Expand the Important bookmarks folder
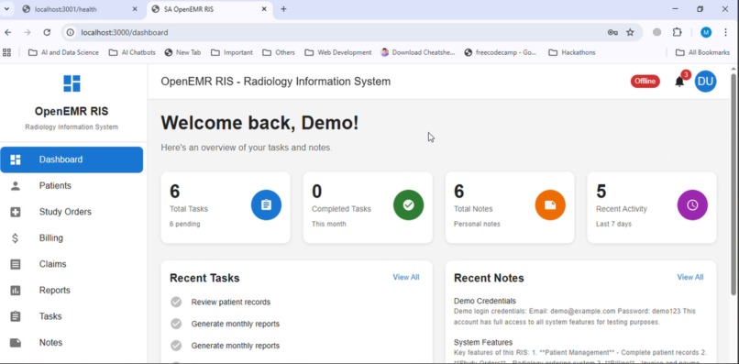739x364 pixels. pos(232,52)
